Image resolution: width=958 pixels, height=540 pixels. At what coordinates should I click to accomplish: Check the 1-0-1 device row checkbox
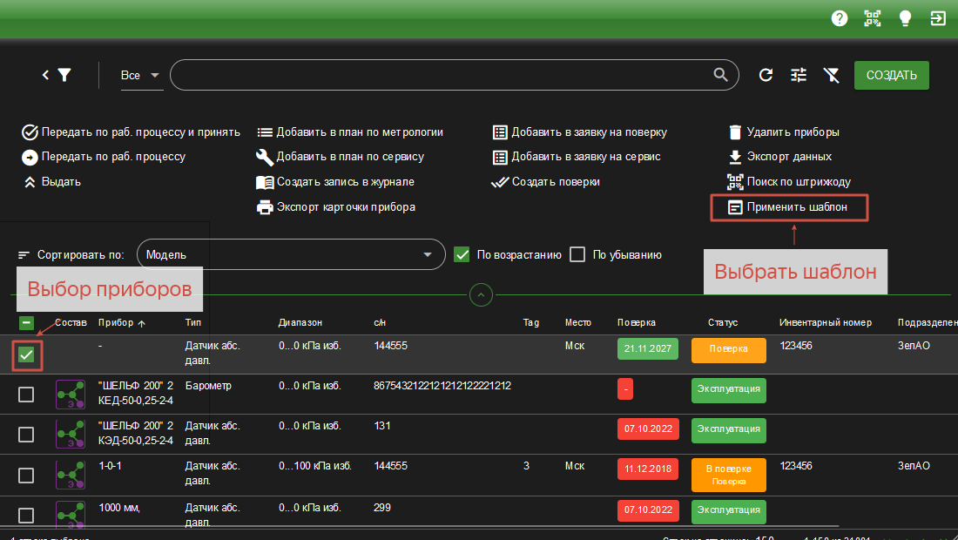point(26,476)
